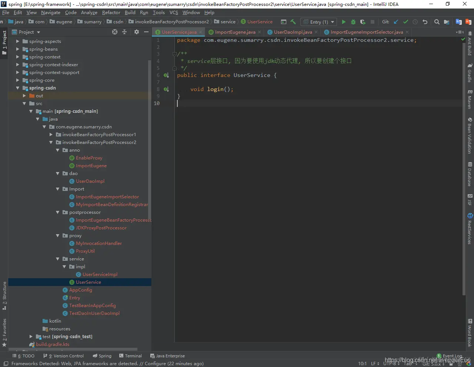Screen dimensions: 474x367
Task: Open the Database side tool window
Action: (470, 174)
